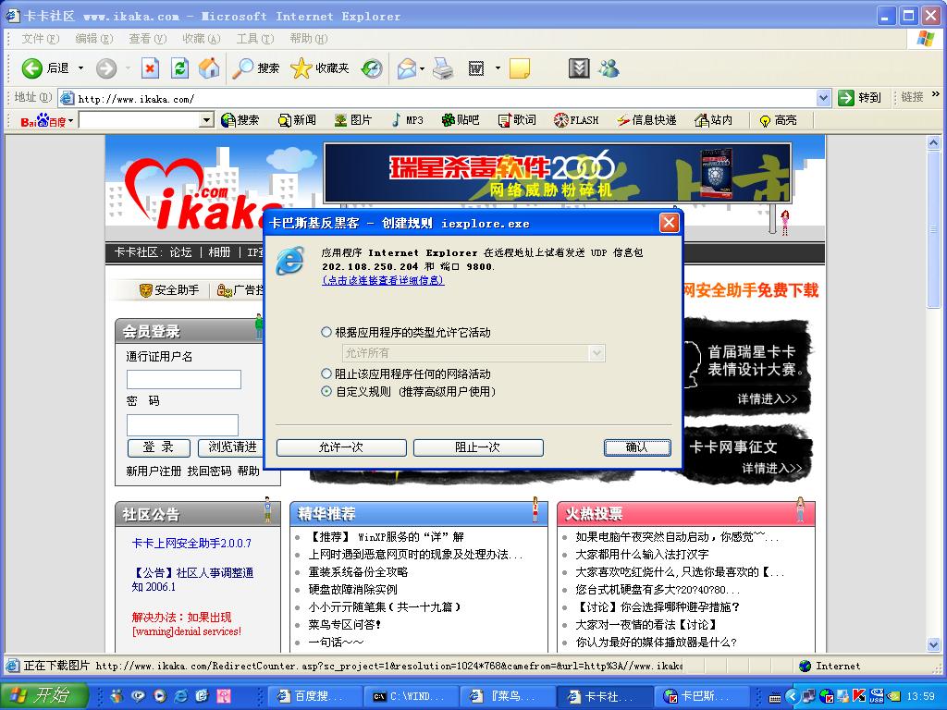Click the page scrollbar down arrow
Viewport: 947px width, 710px height.
point(934,644)
